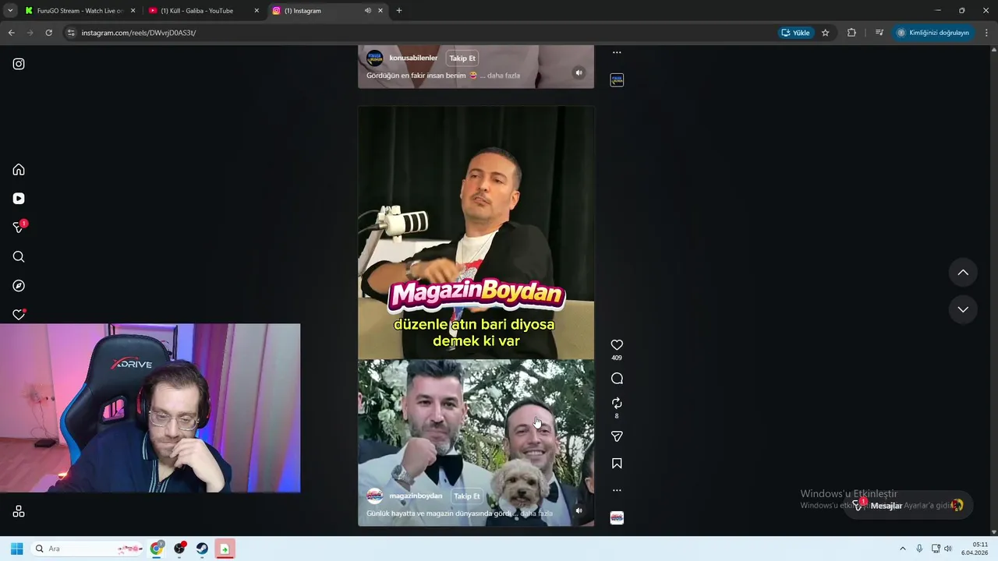Go to the next reel with the down arrow
Screen dimensions: 998x561
click(963, 309)
